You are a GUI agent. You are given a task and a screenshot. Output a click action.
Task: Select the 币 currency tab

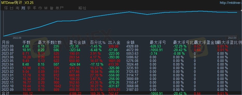click(40, 8)
